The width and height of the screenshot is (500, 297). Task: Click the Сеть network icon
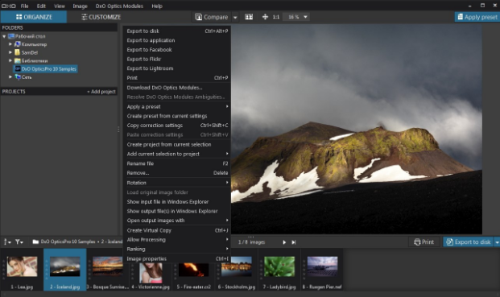[18, 76]
